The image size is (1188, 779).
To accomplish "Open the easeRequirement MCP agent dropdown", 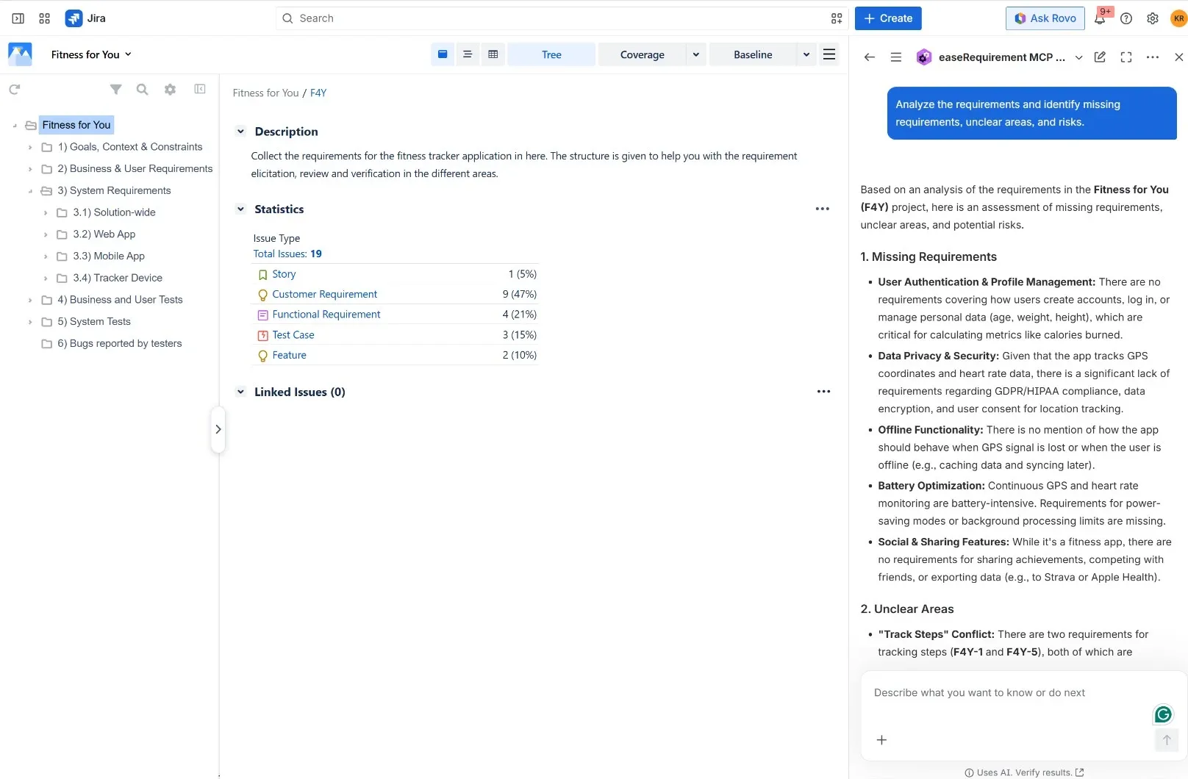I will (x=1078, y=57).
